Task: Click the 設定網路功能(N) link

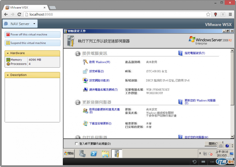Action: tap(99, 81)
